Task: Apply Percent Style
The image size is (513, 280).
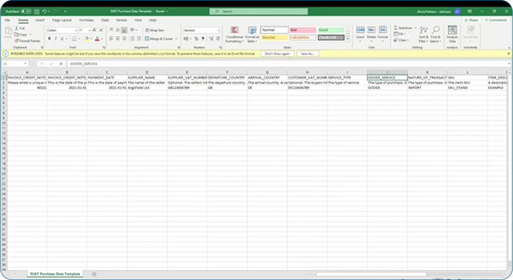Action: 196,39
